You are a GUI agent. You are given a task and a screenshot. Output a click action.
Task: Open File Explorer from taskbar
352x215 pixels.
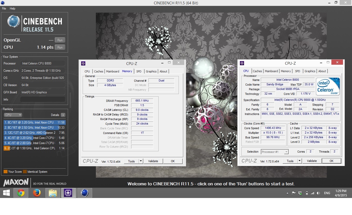[53, 193]
